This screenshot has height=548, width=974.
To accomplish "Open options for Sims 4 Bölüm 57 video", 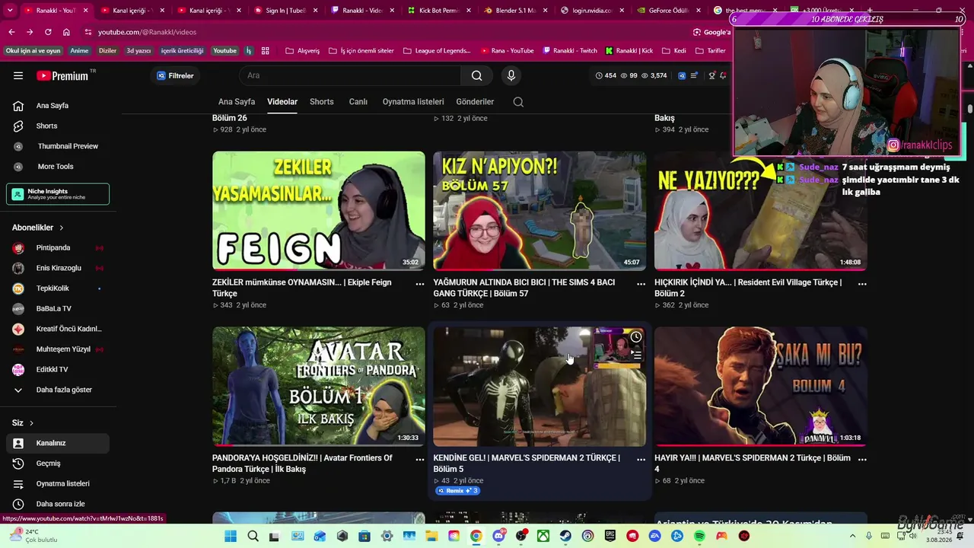I will (641, 283).
